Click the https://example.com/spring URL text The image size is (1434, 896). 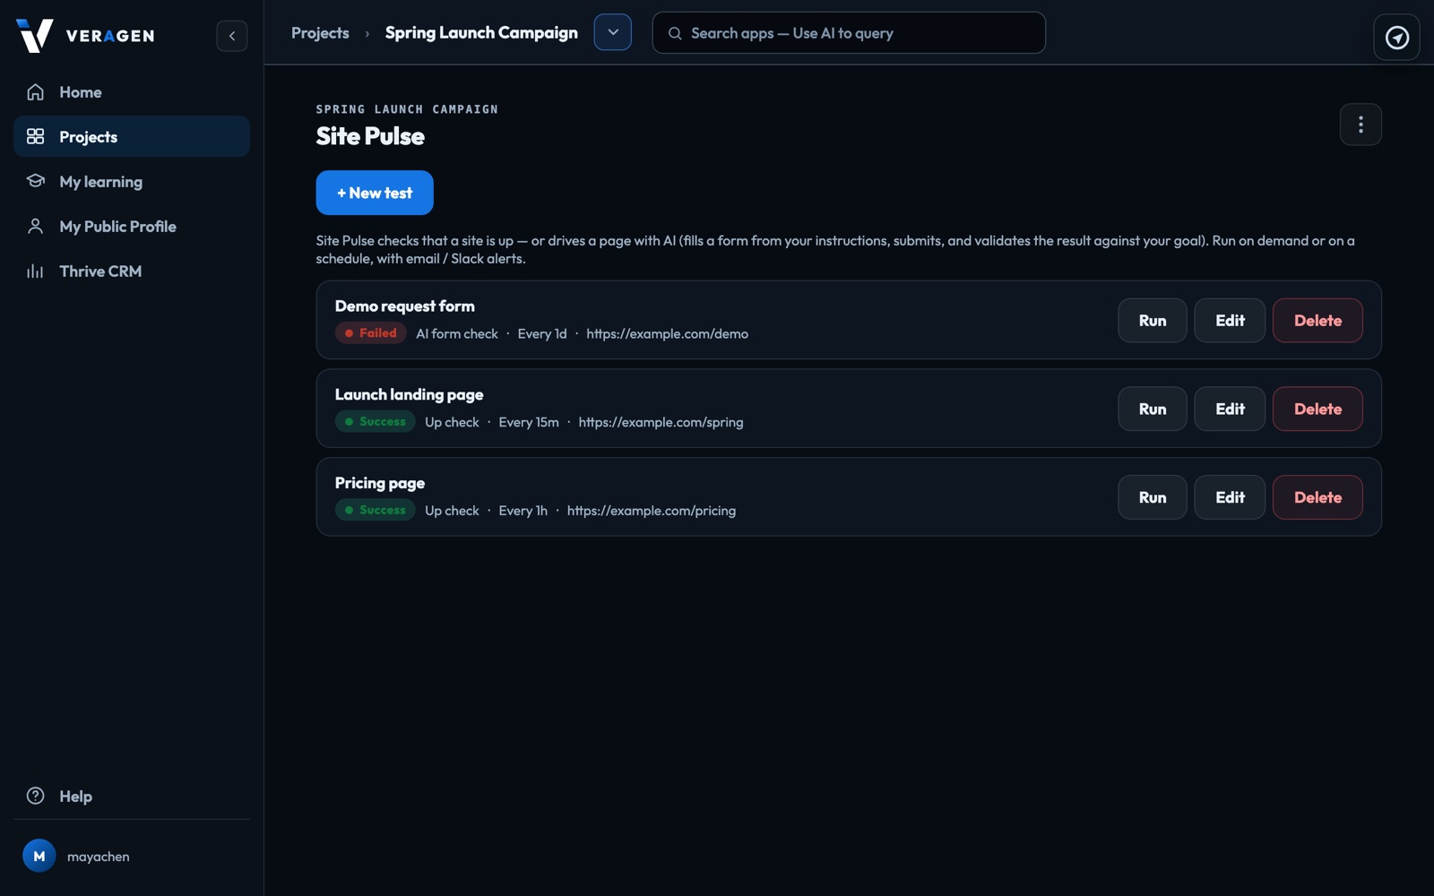[x=661, y=422]
